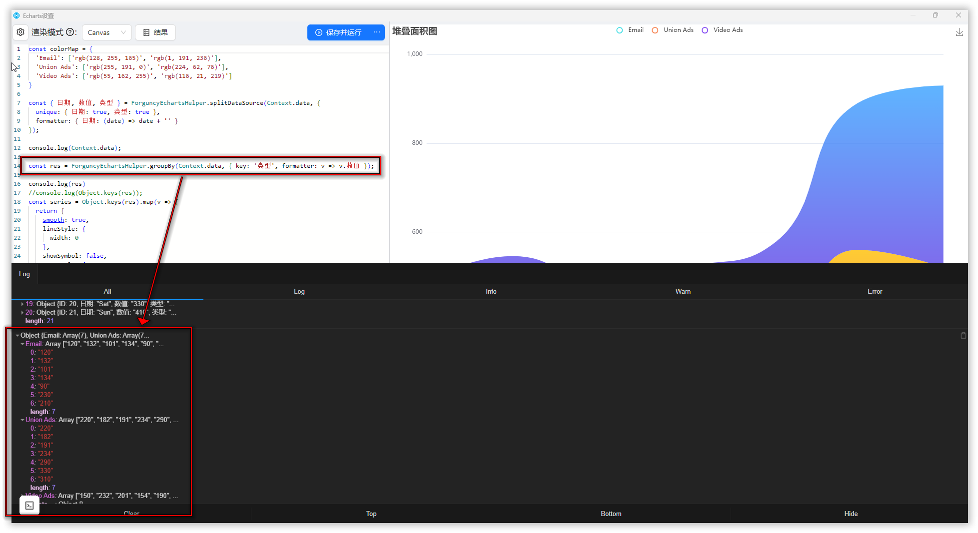Click the Bottom button in console

click(611, 514)
